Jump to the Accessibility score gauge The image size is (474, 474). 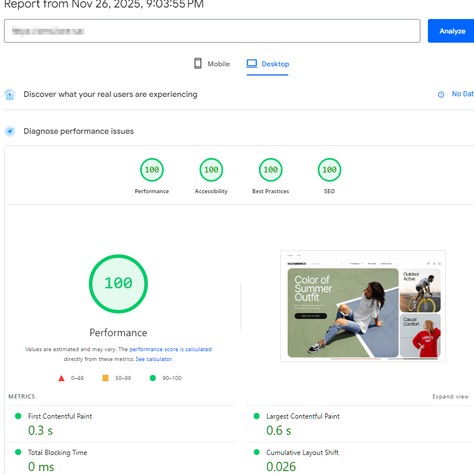[211, 170]
